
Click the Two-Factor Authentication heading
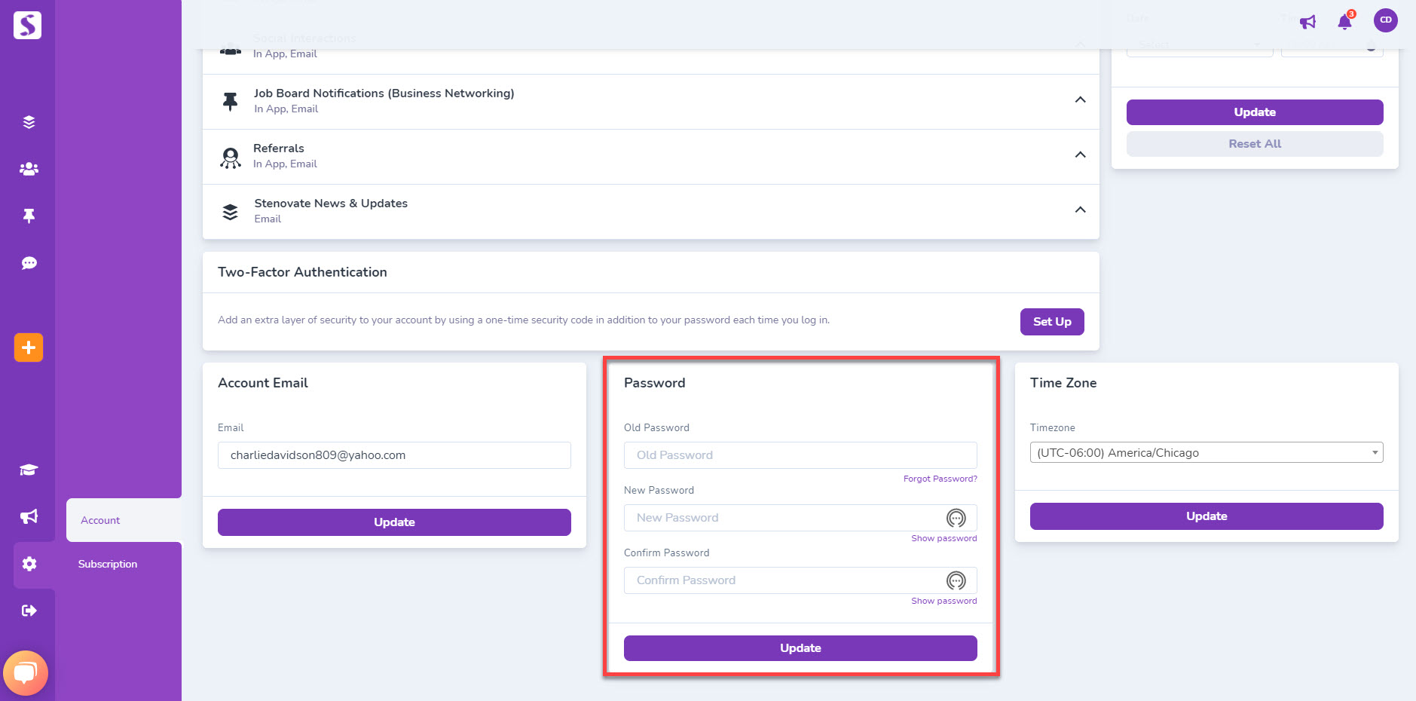coord(302,272)
